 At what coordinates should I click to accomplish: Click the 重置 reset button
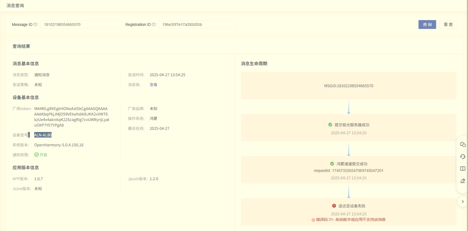(x=448, y=25)
